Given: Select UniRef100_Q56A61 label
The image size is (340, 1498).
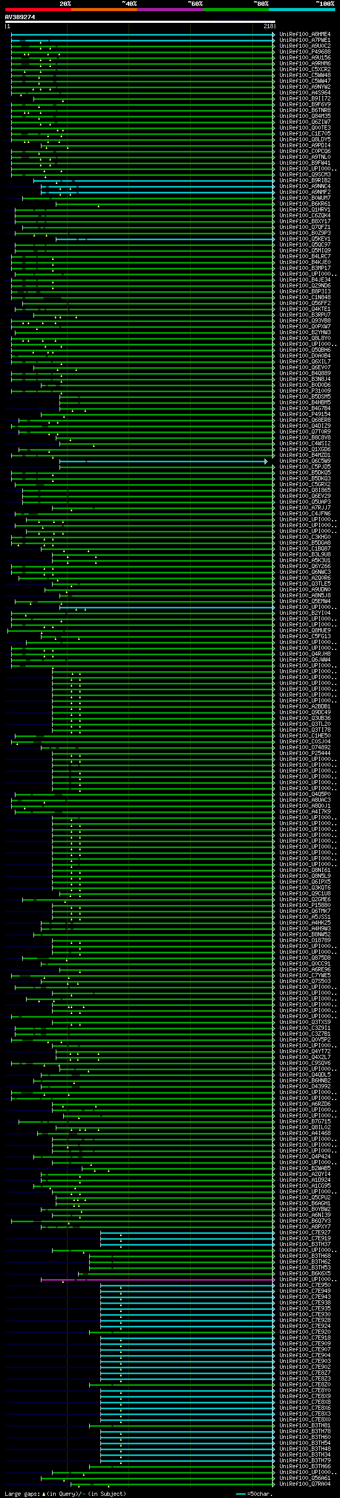Looking at the screenshot, I should [304, 1478].
